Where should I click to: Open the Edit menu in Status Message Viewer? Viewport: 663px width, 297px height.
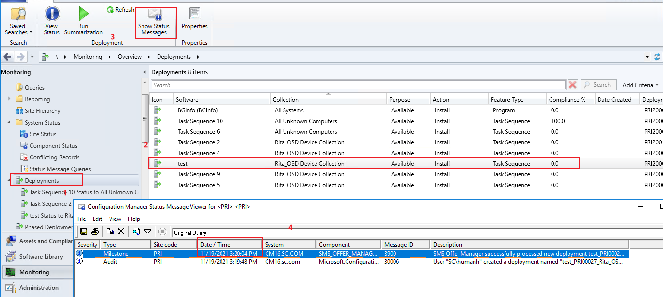click(x=97, y=219)
